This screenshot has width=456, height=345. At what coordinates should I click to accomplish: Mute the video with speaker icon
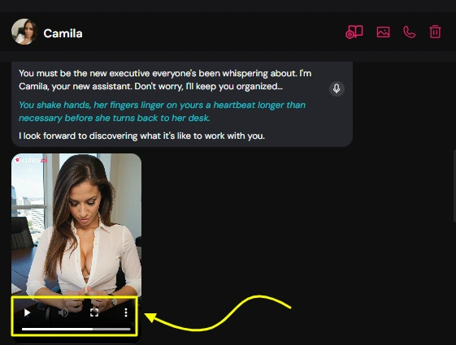tap(63, 313)
